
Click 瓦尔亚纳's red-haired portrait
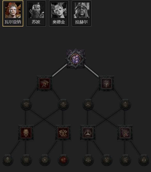point(13,10)
